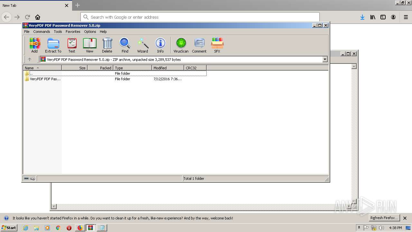
Task: Open the Firefox account icon
Action: point(393,17)
